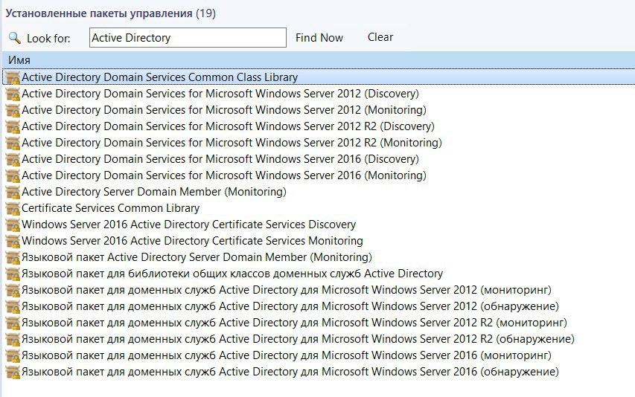Select Языковой пакет Active Directory Server Domain Member row

(319, 257)
